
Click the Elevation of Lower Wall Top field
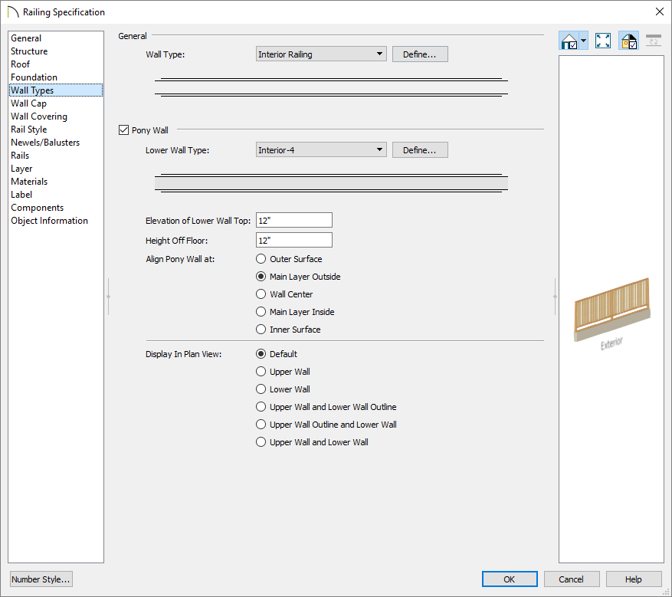click(x=294, y=220)
